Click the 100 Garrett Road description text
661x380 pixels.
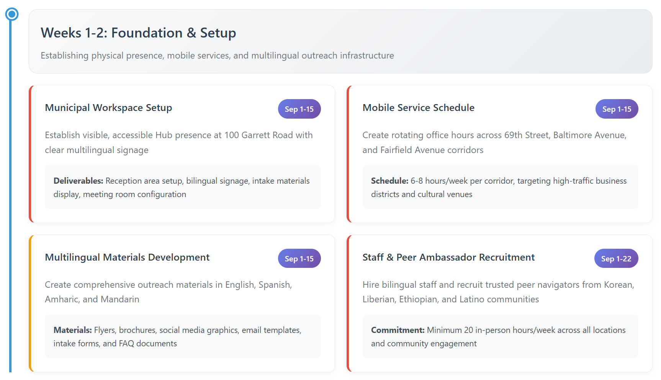point(178,142)
